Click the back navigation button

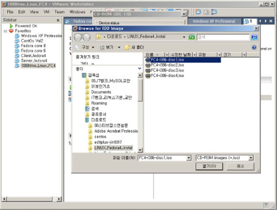pos(78,38)
